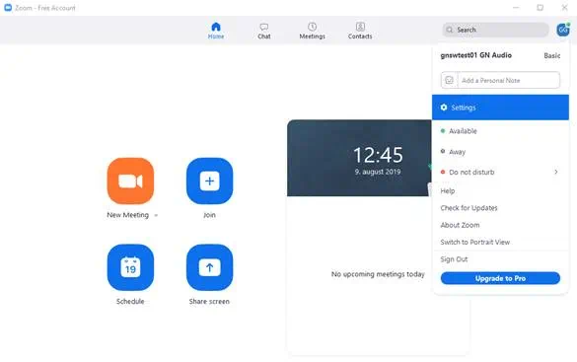Click the gnswtest01 GN Audio username
Screen dimensions: 577x362
pyautogui.click(x=475, y=55)
